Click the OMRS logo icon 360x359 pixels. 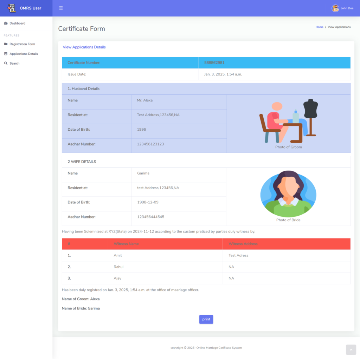[12, 8]
